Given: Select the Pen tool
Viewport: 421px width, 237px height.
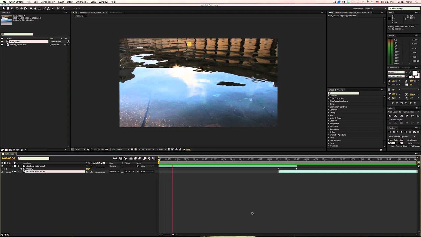Looking at the screenshot, I should click(x=35, y=8).
